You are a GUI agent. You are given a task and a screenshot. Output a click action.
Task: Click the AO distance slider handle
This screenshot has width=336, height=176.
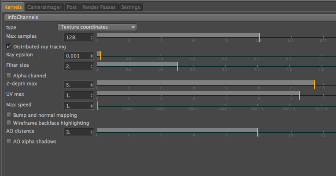(x=257, y=132)
